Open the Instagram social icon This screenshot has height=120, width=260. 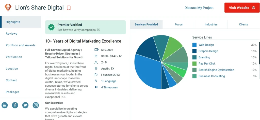click(x=36, y=105)
